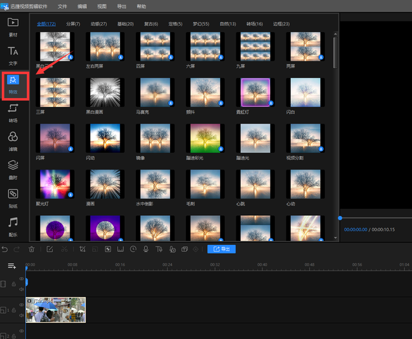This screenshot has height=339, width=412.
Task: Mute the top video track speaker
Action: (x=21, y=289)
